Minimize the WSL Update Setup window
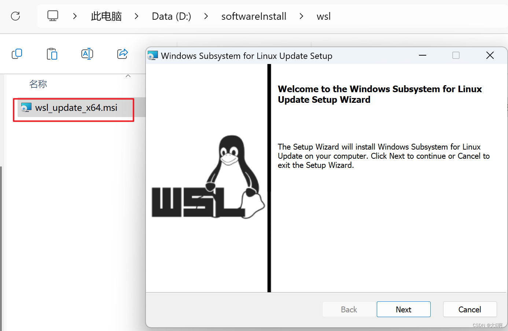 point(423,56)
